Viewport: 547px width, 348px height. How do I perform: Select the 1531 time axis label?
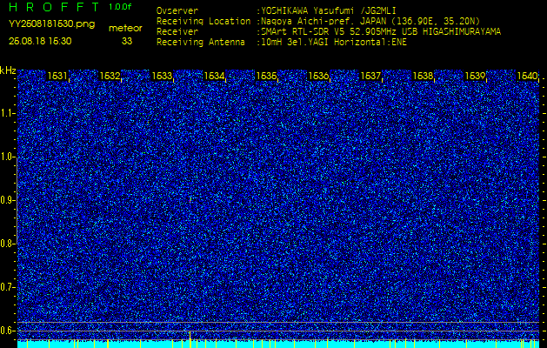coord(57,76)
